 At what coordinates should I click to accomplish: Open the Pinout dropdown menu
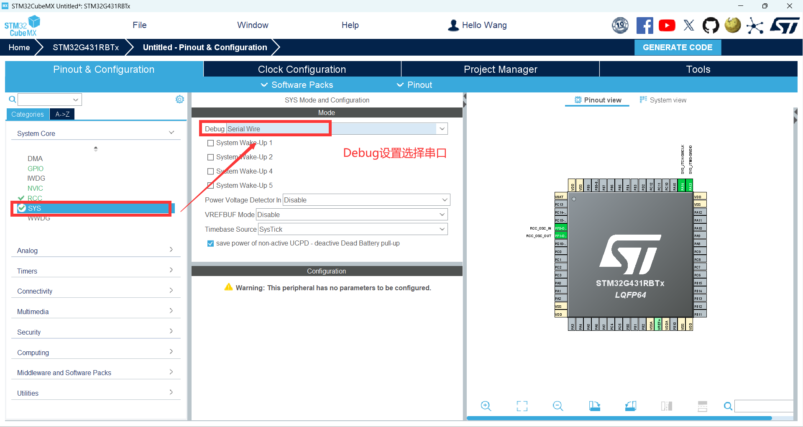pyautogui.click(x=414, y=85)
